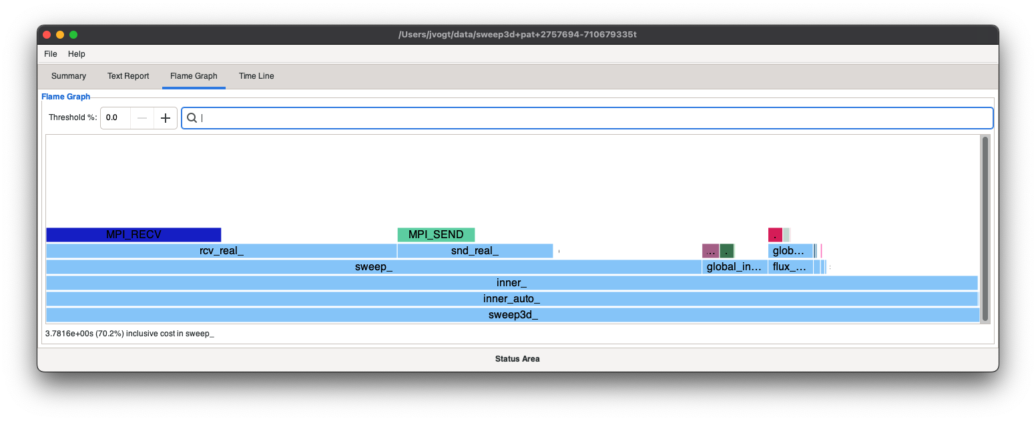Screen dimensions: 1036x421
Task: Switch to the Text Report tab
Action: pyautogui.click(x=128, y=76)
